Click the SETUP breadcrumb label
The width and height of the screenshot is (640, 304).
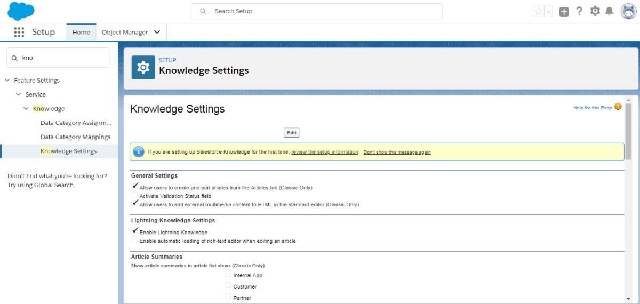(167, 60)
